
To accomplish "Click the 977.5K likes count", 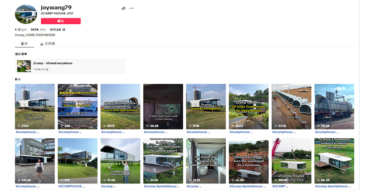I will pos(58,30).
